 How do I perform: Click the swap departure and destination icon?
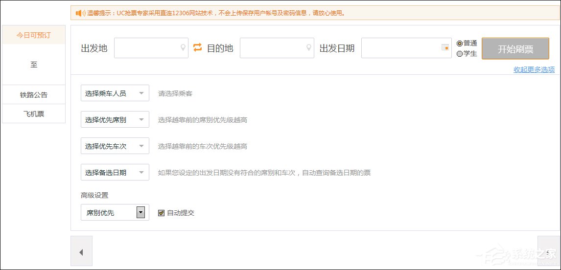[197, 47]
